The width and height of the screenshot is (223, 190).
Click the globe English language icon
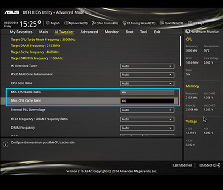pos(48,23)
